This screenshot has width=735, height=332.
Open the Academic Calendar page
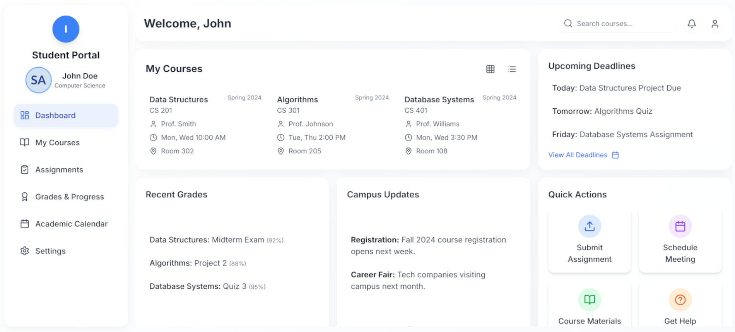pos(71,224)
